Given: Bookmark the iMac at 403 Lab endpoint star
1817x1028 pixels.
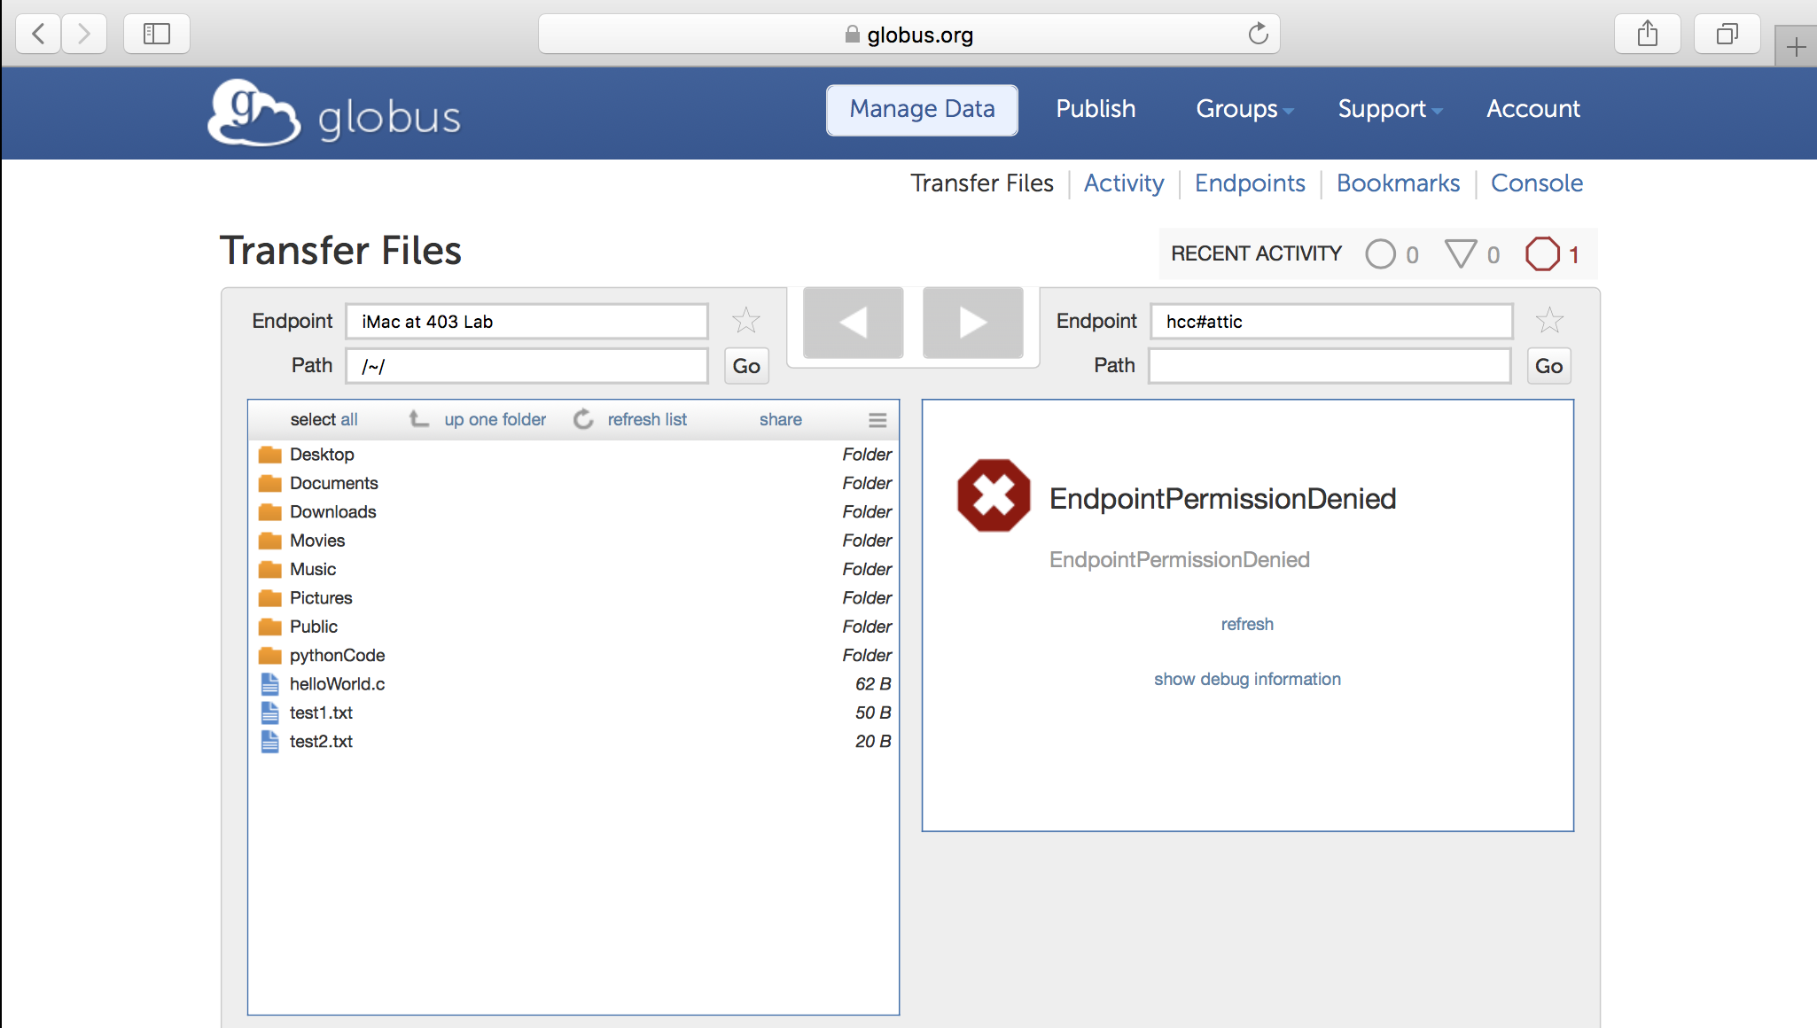Looking at the screenshot, I should (746, 320).
